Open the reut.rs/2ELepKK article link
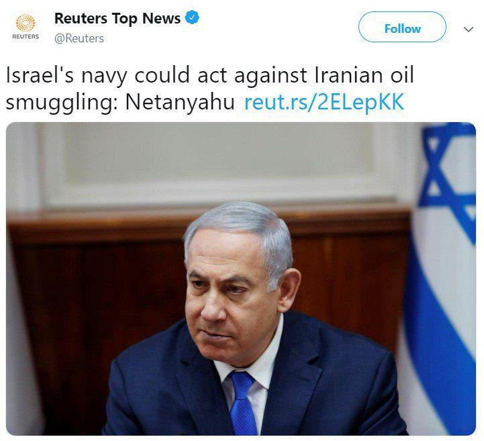The width and height of the screenshot is (484, 441). point(324,102)
